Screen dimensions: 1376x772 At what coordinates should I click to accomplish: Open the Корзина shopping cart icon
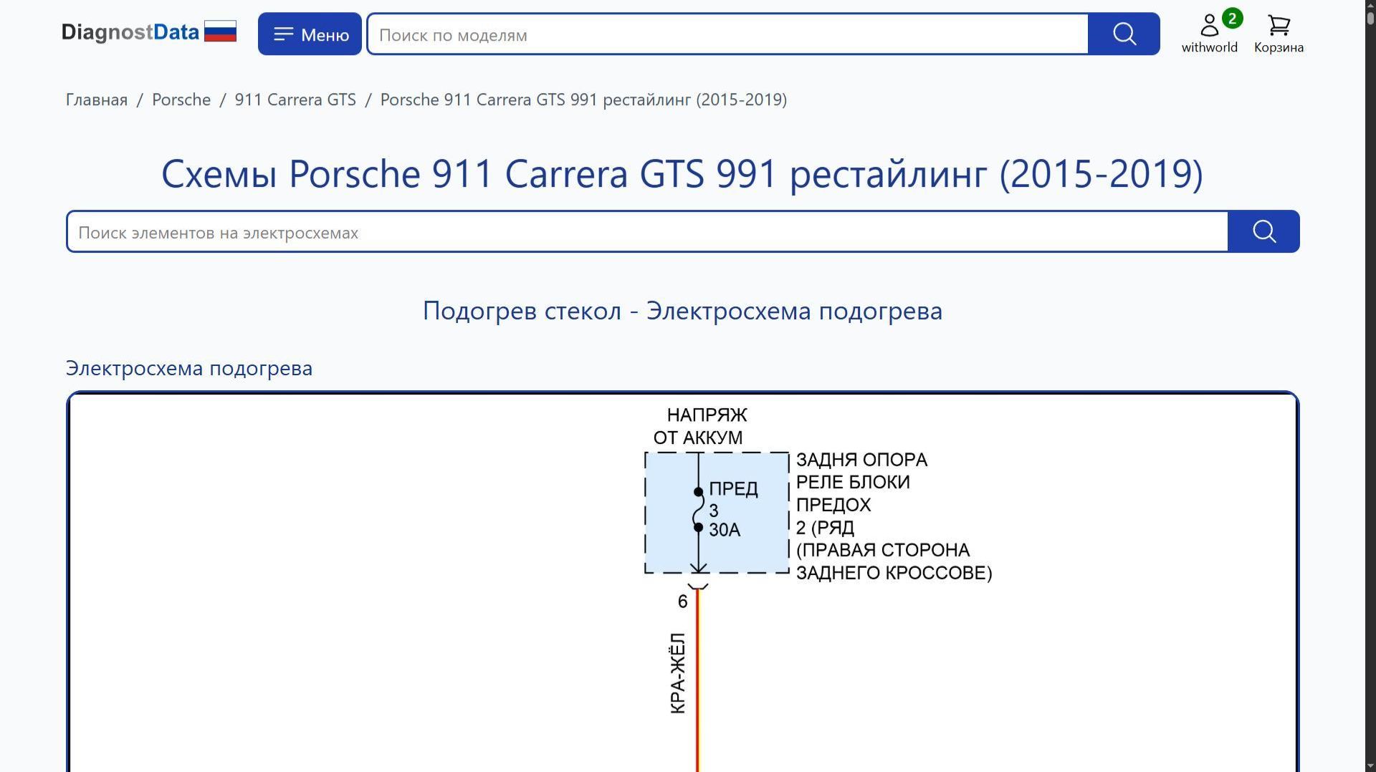[x=1279, y=34]
